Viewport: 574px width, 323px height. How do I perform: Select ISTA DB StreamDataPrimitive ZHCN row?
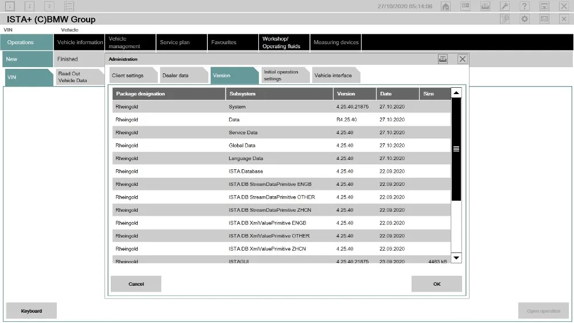281,210
